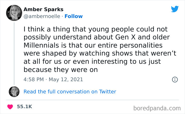Screen dimensions: 185x114
Task: Click Amber Sparks' large profile picture
Action: 14,13
